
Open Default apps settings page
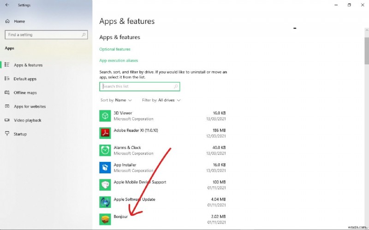pyautogui.click(x=25, y=79)
